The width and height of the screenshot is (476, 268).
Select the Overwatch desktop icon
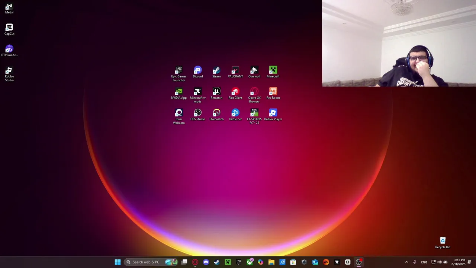coord(216,115)
